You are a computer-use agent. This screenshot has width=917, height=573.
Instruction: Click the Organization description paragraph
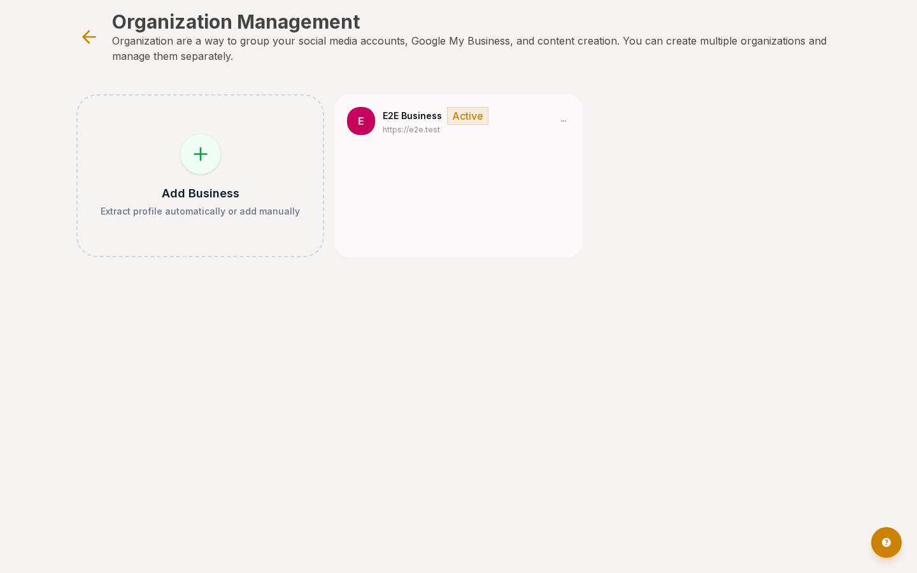(x=469, y=48)
